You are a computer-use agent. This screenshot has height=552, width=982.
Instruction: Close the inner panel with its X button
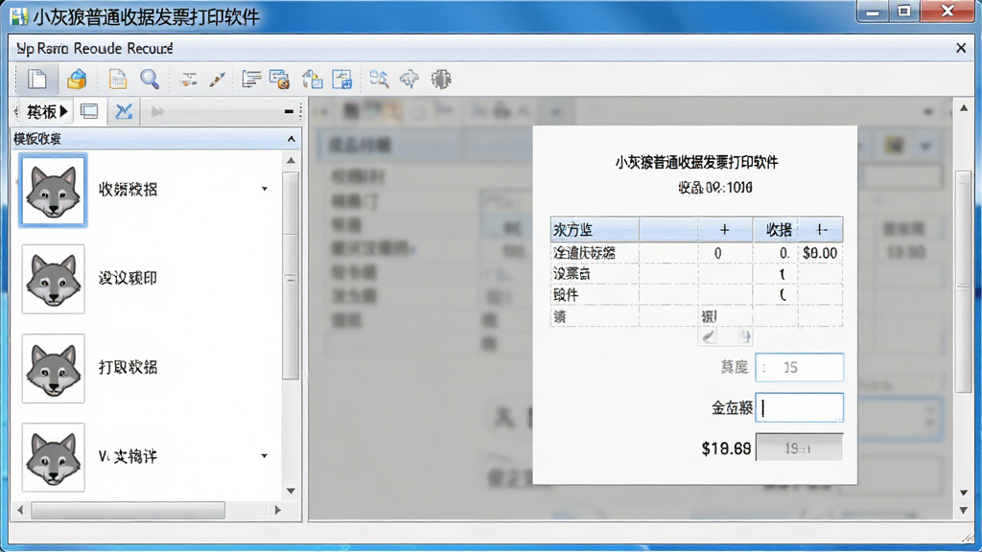click(961, 48)
